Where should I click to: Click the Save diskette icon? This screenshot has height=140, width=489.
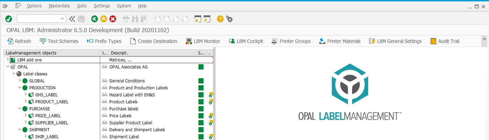[x=81, y=19]
